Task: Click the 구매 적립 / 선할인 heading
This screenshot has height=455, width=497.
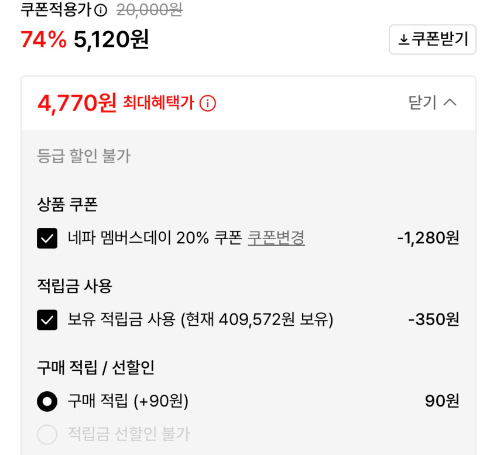Action: (x=95, y=367)
